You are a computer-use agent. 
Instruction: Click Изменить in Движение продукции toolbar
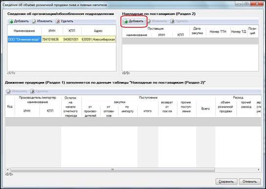17,91
